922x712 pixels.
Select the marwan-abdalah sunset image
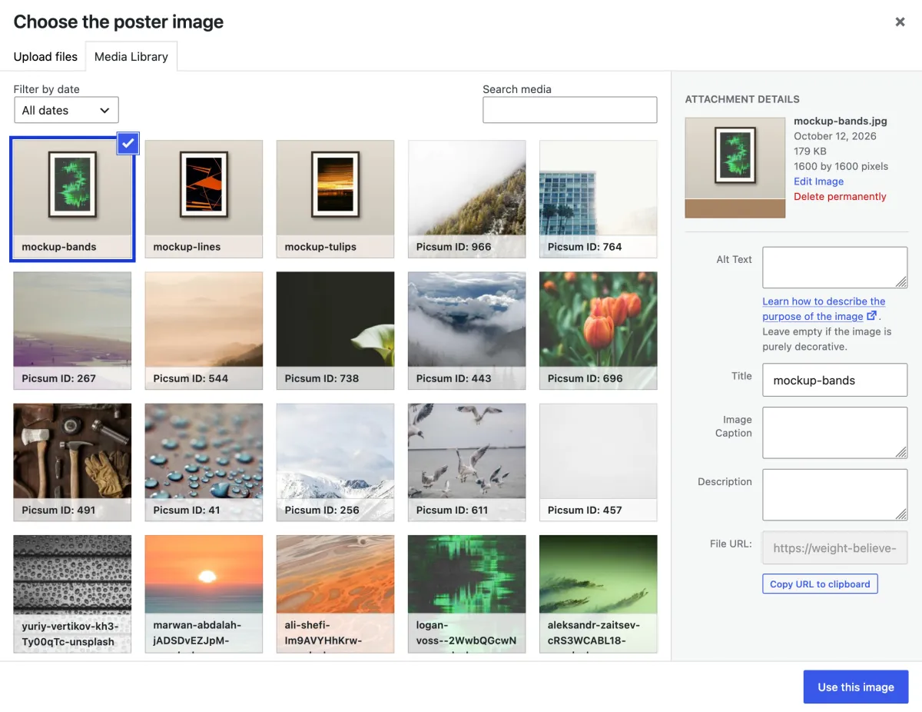tap(204, 594)
